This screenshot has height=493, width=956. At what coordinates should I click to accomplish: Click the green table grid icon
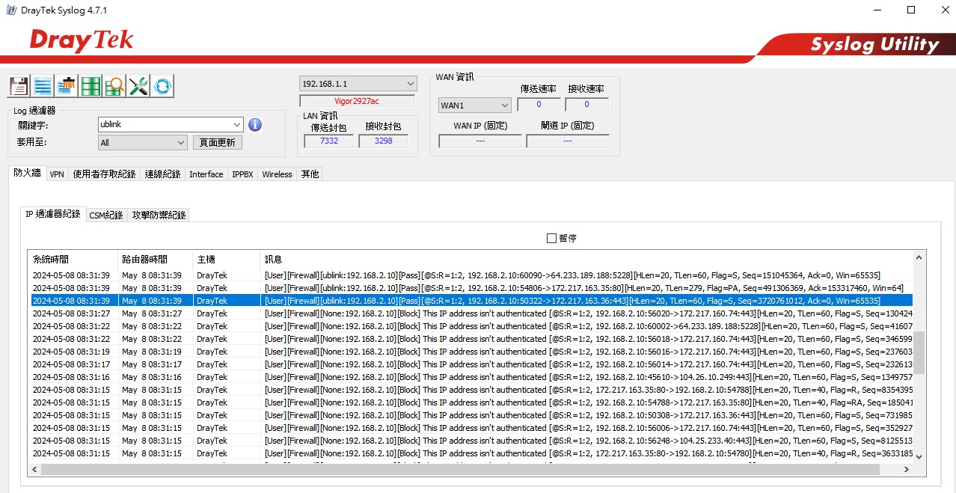click(x=91, y=86)
